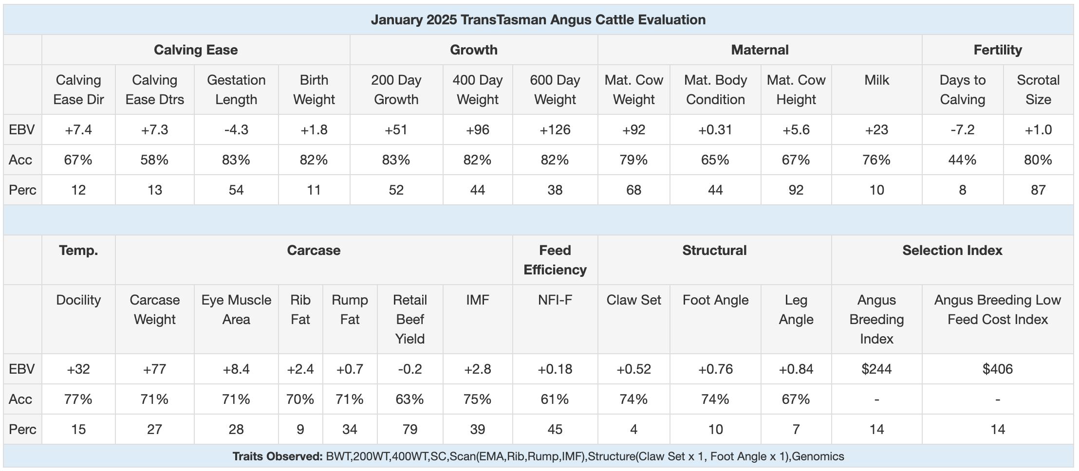The width and height of the screenshot is (1079, 471).
Task: Click the Fertility group header
Action: click(x=997, y=50)
